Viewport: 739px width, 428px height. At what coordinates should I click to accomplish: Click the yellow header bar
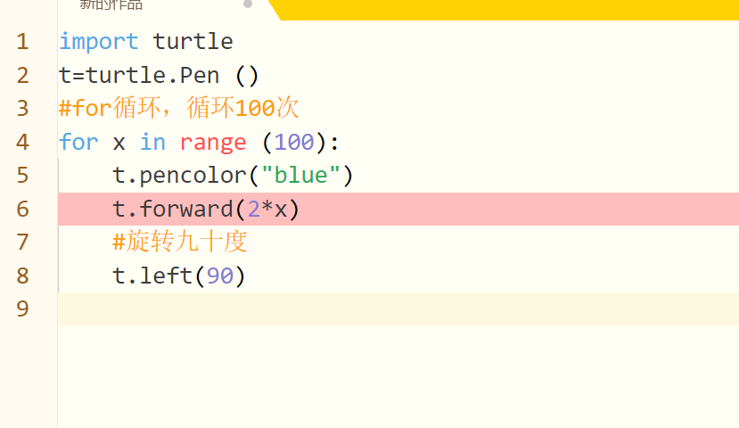505,10
